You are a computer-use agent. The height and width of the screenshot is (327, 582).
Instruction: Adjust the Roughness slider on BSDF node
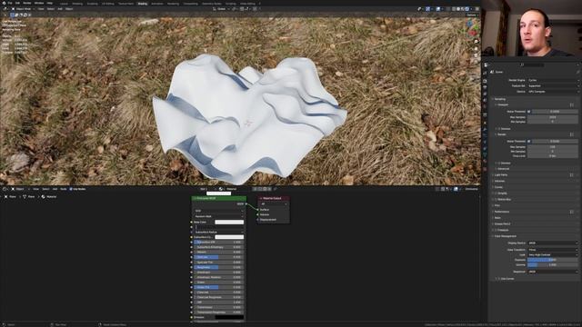coord(218,267)
